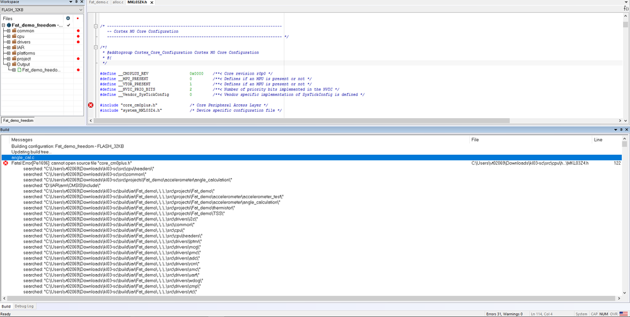Click the #define __NVIC_PRIO_BITS line
This screenshot has height=317, width=630.
point(219,89)
